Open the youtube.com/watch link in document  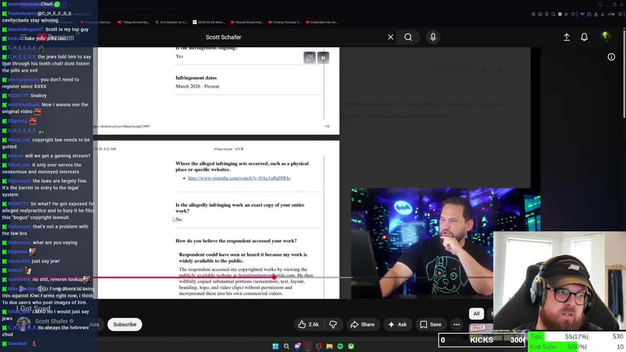pyautogui.click(x=239, y=178)
